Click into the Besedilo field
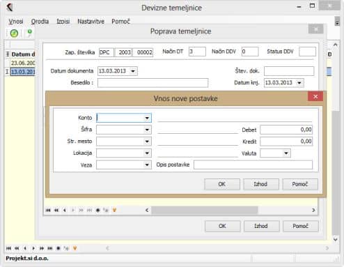The image size is (344, 267). [x=153, y=83]
